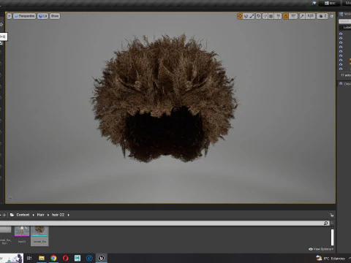Switch to Unreal Engine on the taskbar
Screen dimensions: 351x263
[101, 258]
